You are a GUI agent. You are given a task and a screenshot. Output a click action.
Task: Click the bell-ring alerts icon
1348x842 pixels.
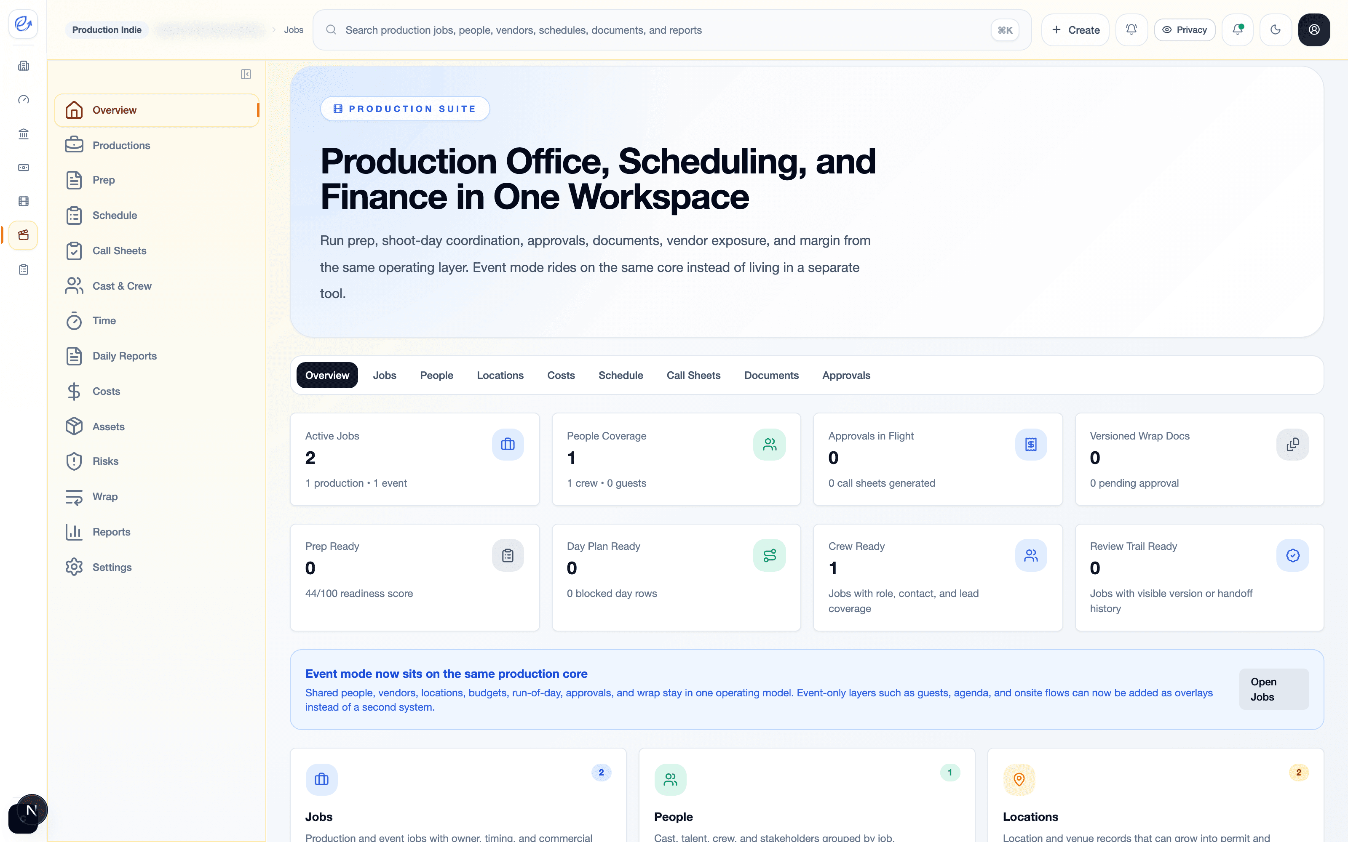tap(1131, 30)
